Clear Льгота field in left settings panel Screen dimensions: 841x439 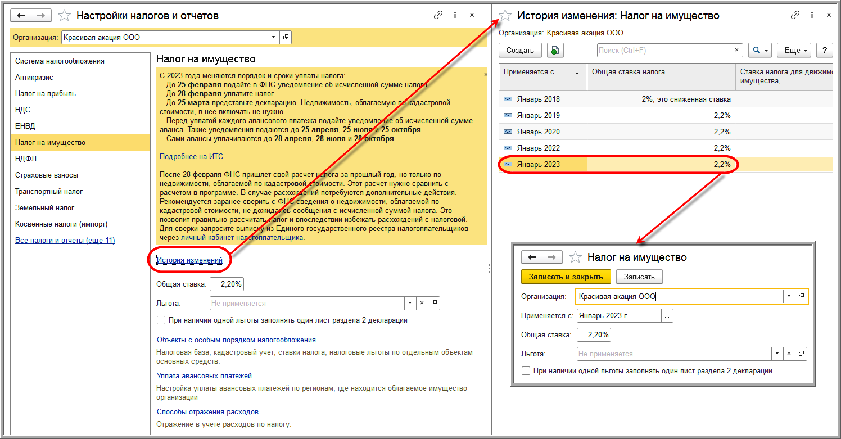pos(422,303)
